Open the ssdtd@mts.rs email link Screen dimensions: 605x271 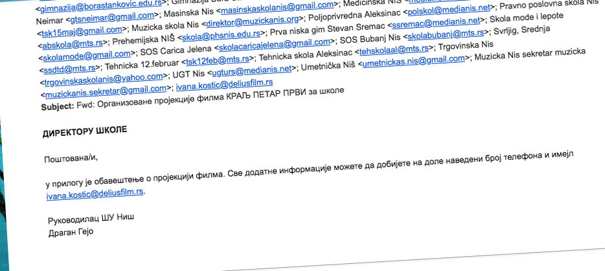point(63,72)
